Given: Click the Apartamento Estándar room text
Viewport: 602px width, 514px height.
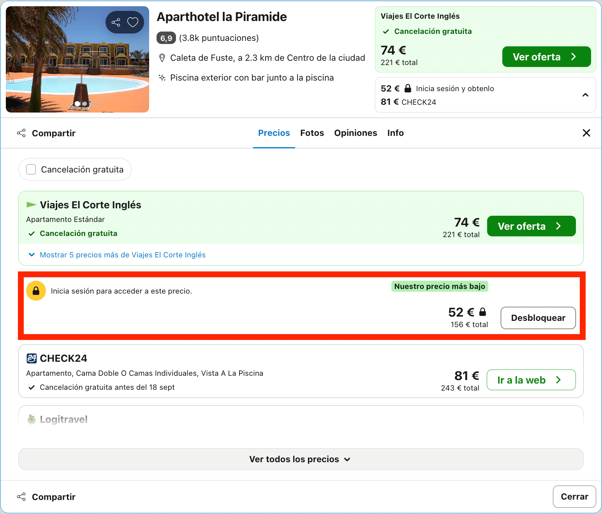Looking at the screenshot, I should (65, 219).
